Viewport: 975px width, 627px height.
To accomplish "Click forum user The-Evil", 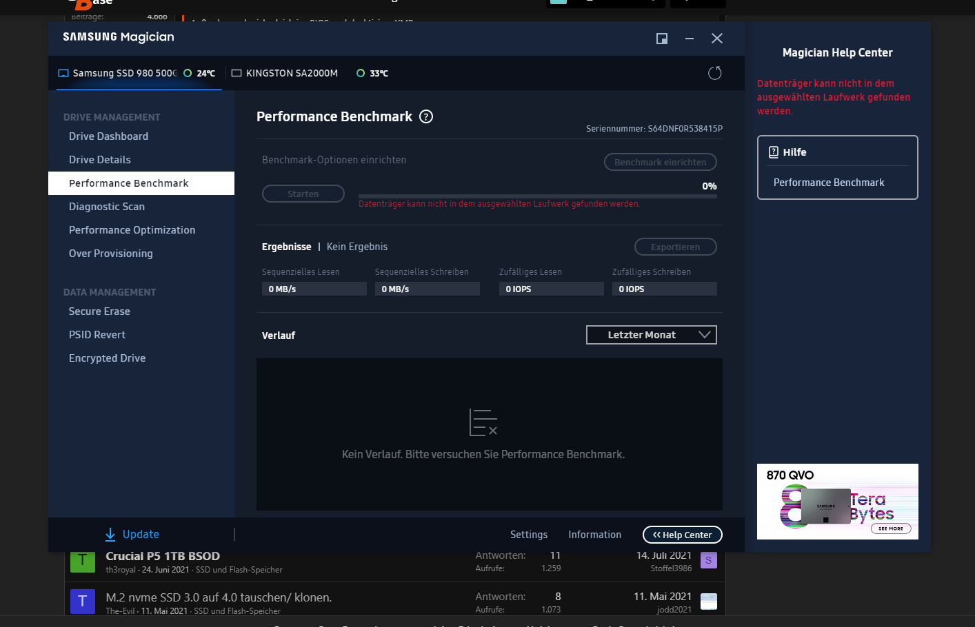I will [121, 611].
